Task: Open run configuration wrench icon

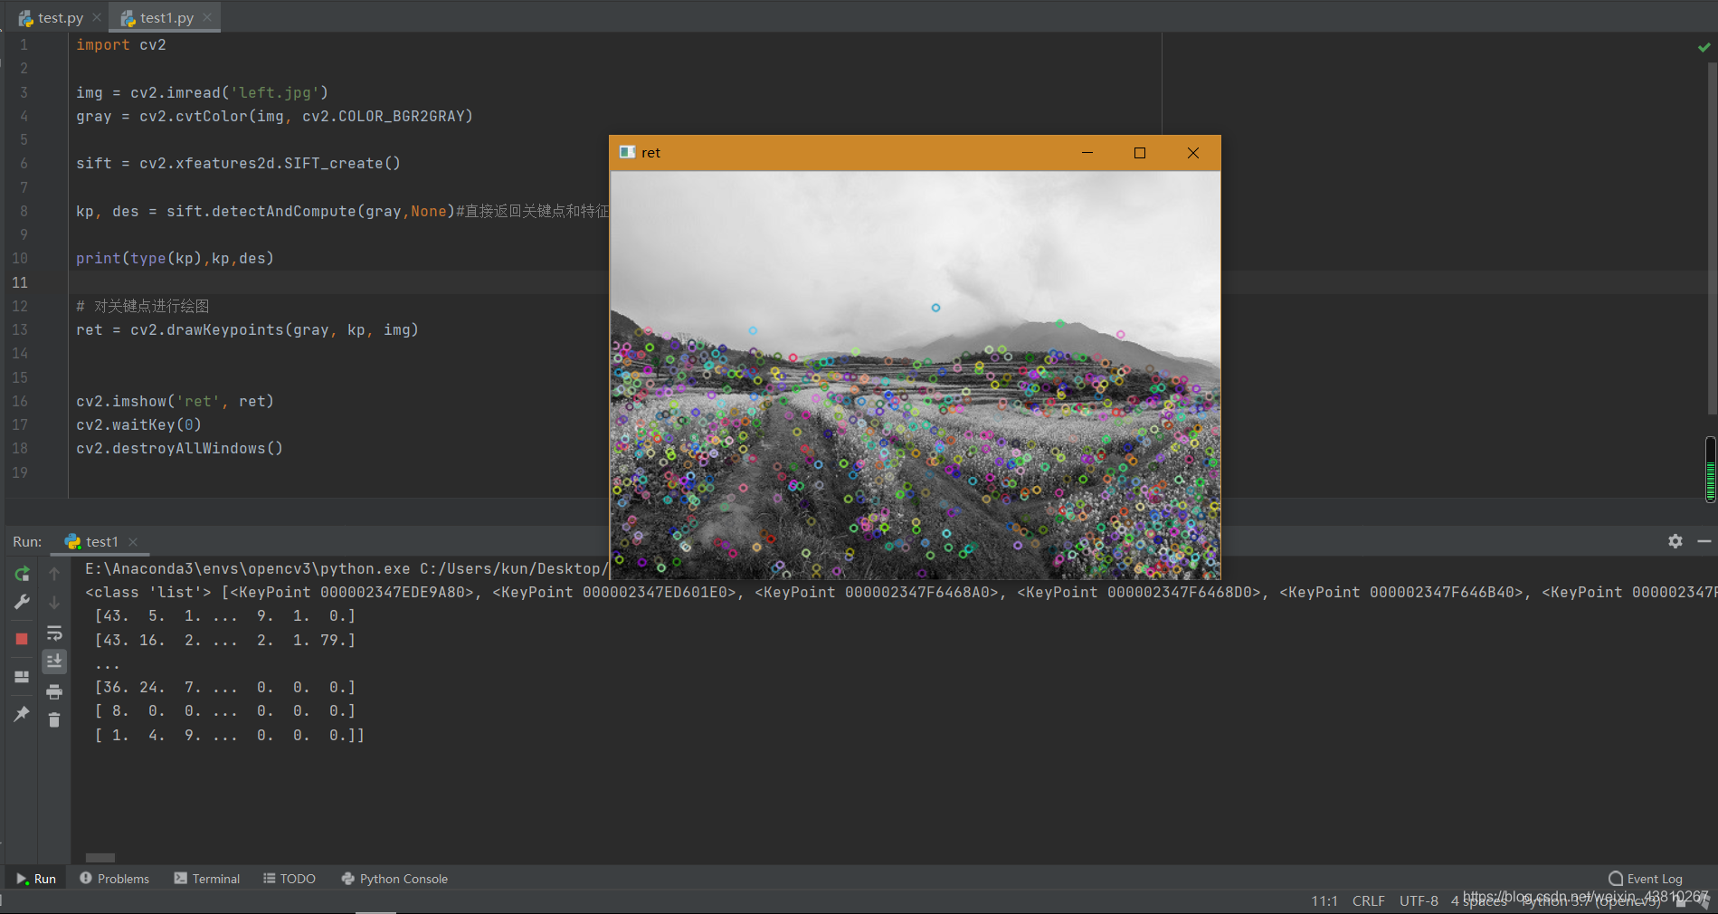Action: click(x=22, y=603)
